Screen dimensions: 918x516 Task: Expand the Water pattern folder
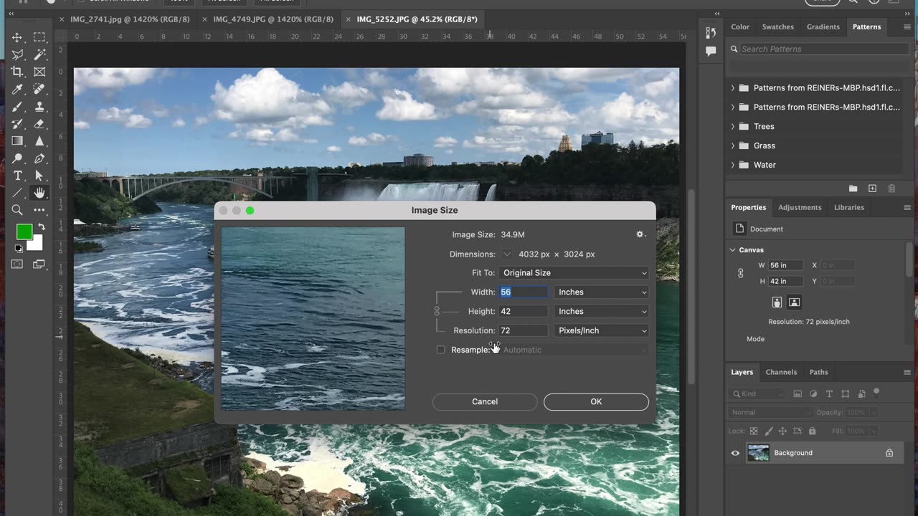point(732,165)
